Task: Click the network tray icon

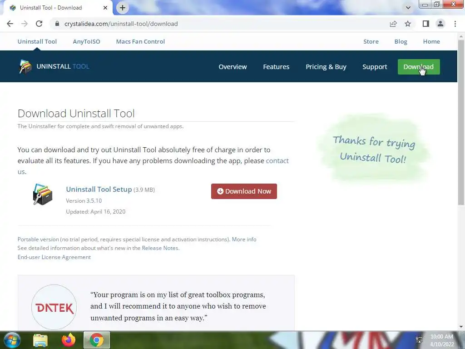Action: (419, 340)
